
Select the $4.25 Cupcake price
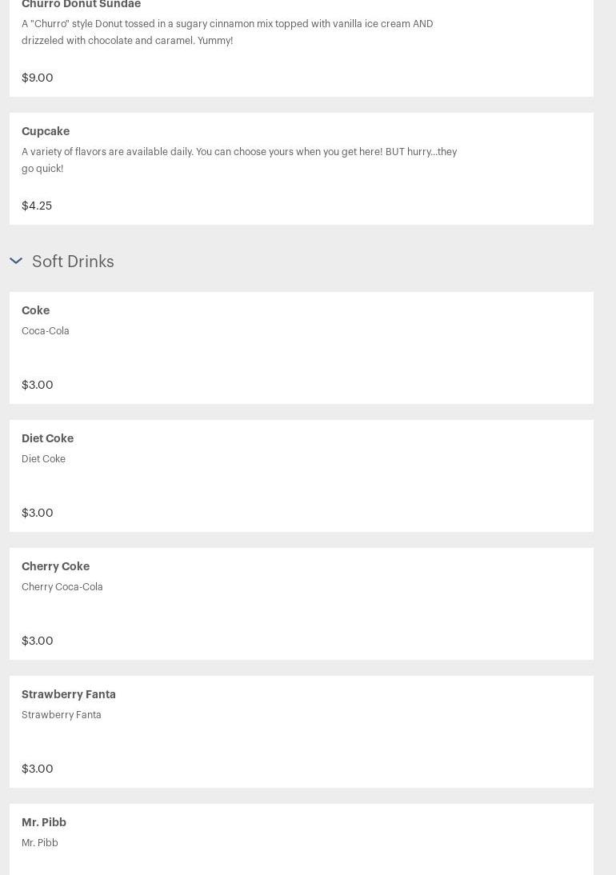37,206
